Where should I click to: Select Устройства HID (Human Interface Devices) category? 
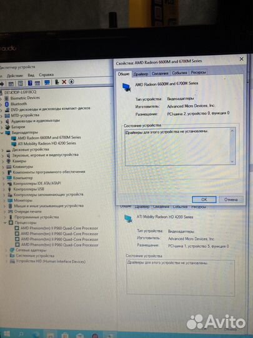51,262
